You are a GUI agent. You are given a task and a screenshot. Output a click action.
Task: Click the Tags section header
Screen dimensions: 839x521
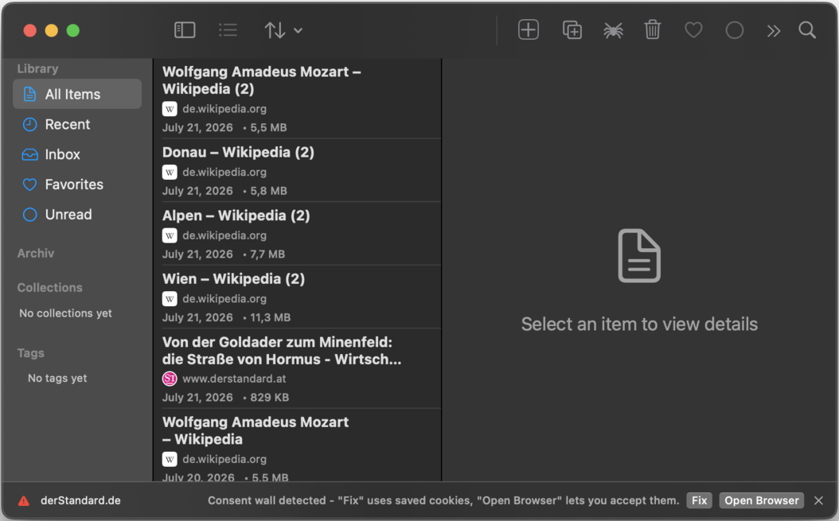coord(30,353)
